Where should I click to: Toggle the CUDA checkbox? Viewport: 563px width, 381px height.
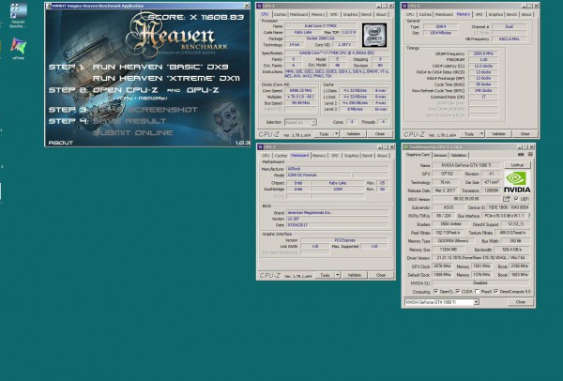tap(458, 291)
